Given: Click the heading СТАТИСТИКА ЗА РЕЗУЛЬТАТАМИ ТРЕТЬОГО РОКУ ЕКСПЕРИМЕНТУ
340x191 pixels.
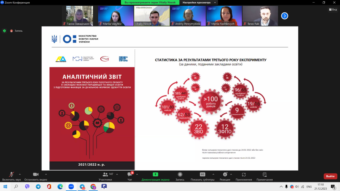Looking at the screenshot, I should click(211, 60).
